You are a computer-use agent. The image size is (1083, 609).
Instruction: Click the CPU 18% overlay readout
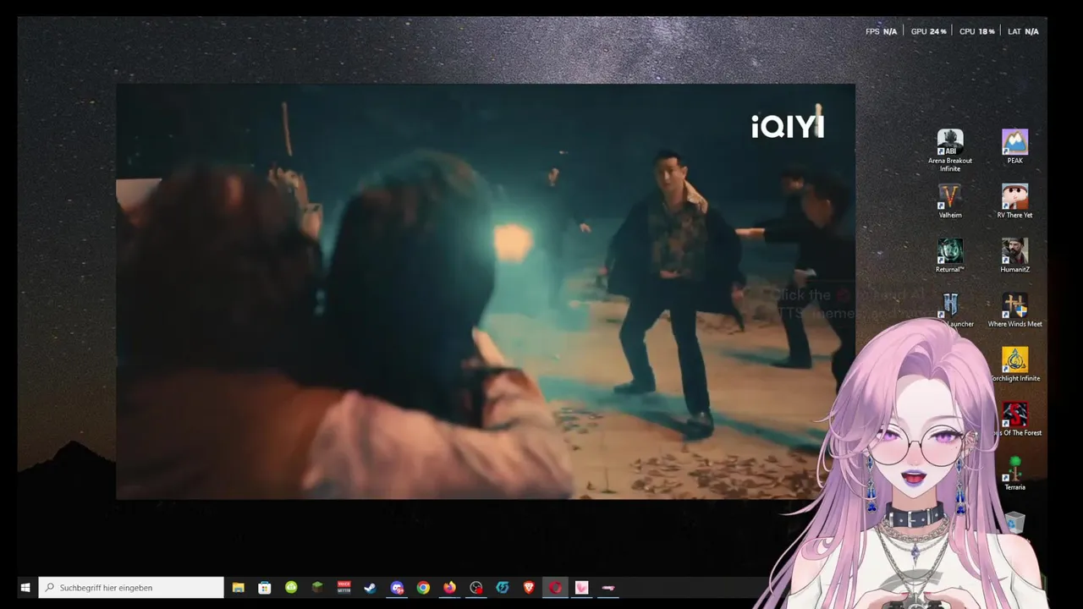tap(976, 31)
